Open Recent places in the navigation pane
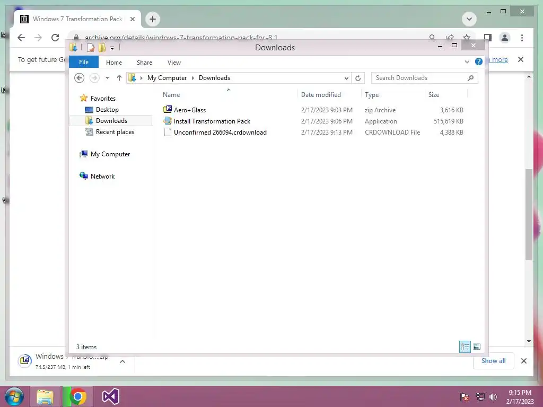The width and height of the screenshot is (543, 407). tap(115, 132)
